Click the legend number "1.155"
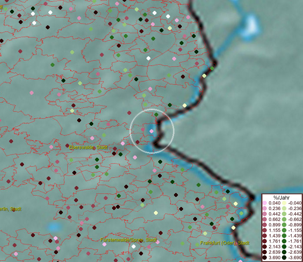303x262 pixels. pos(274,230)
